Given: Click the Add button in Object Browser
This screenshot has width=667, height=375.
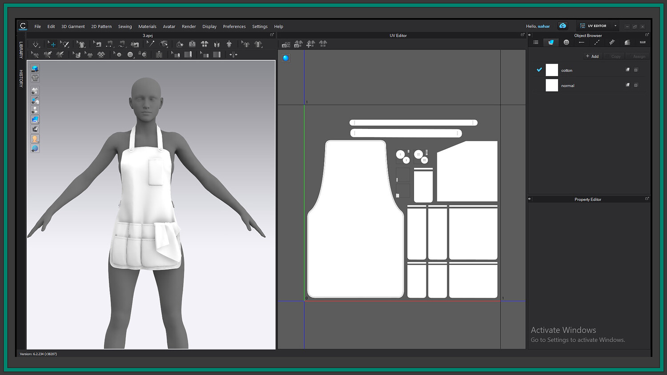Looking at the screenshot, I should pyautogui.click(x=592, y=56).
